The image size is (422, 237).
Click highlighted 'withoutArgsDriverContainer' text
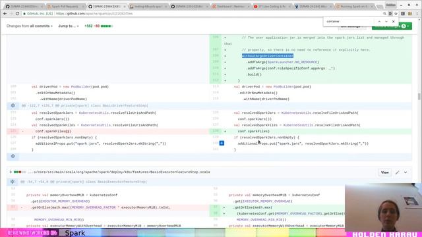(268, 56)
